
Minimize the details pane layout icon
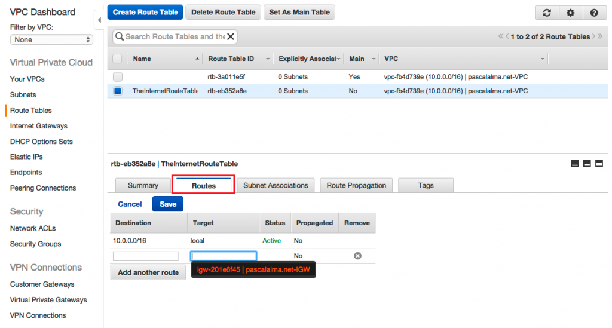tap(575, 164)
